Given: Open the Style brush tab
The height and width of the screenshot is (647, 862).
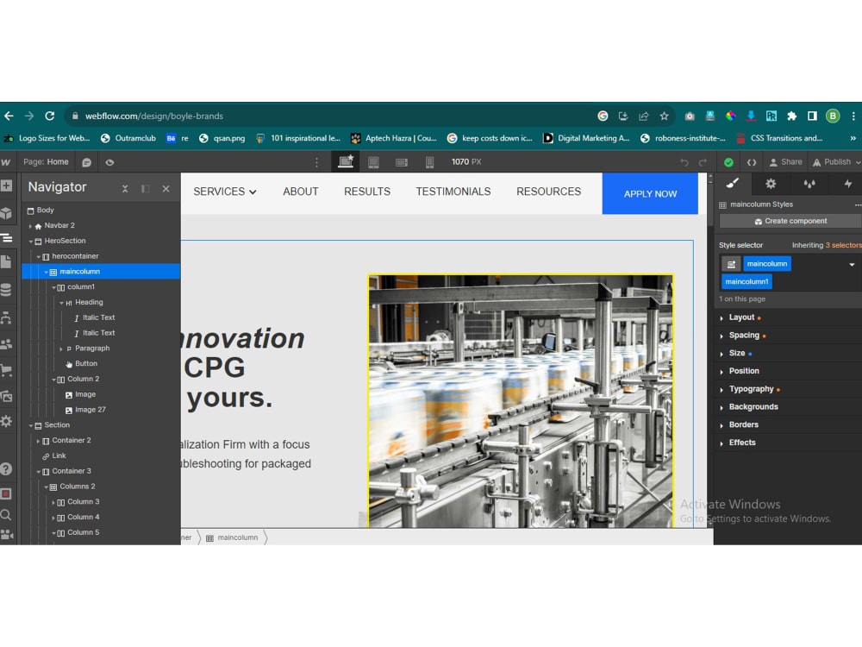Looking at the screenshot, I should 732,184.
